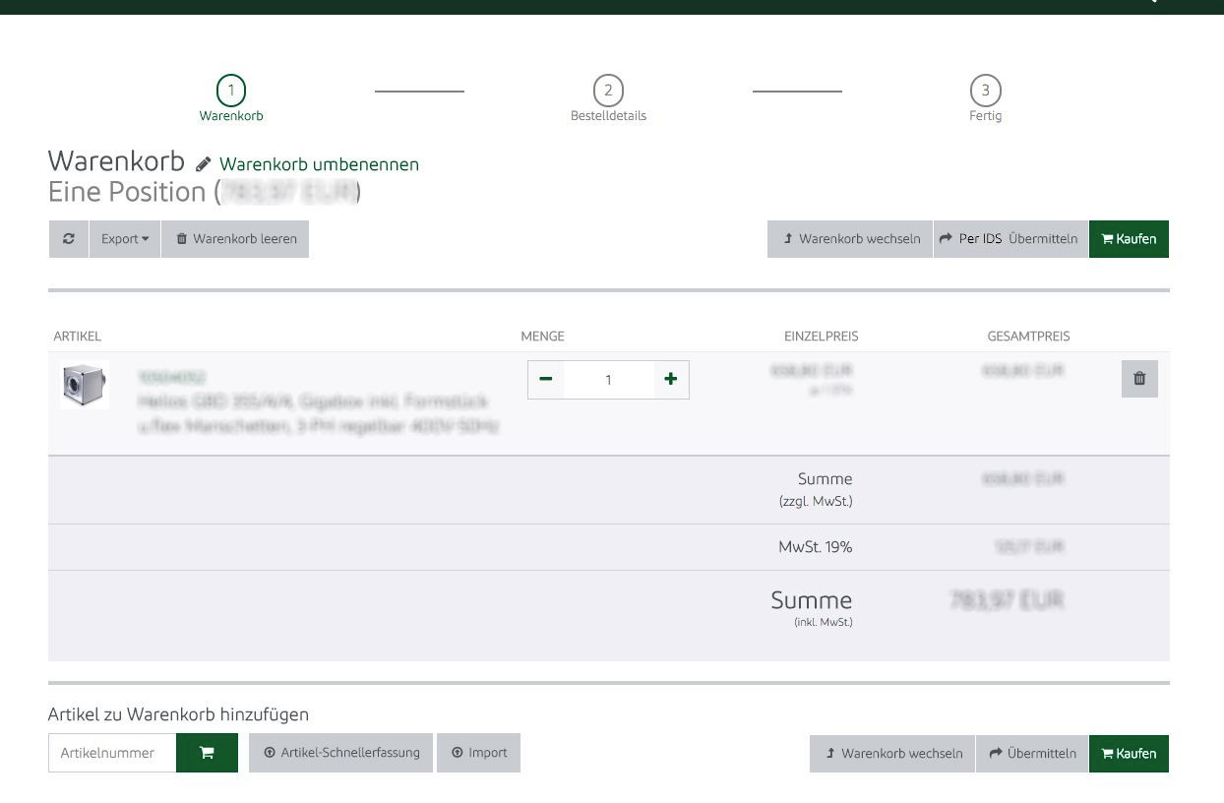The image size is (1224, 803).
Task: Open the Export dropdown
Action: click(125, 239)
